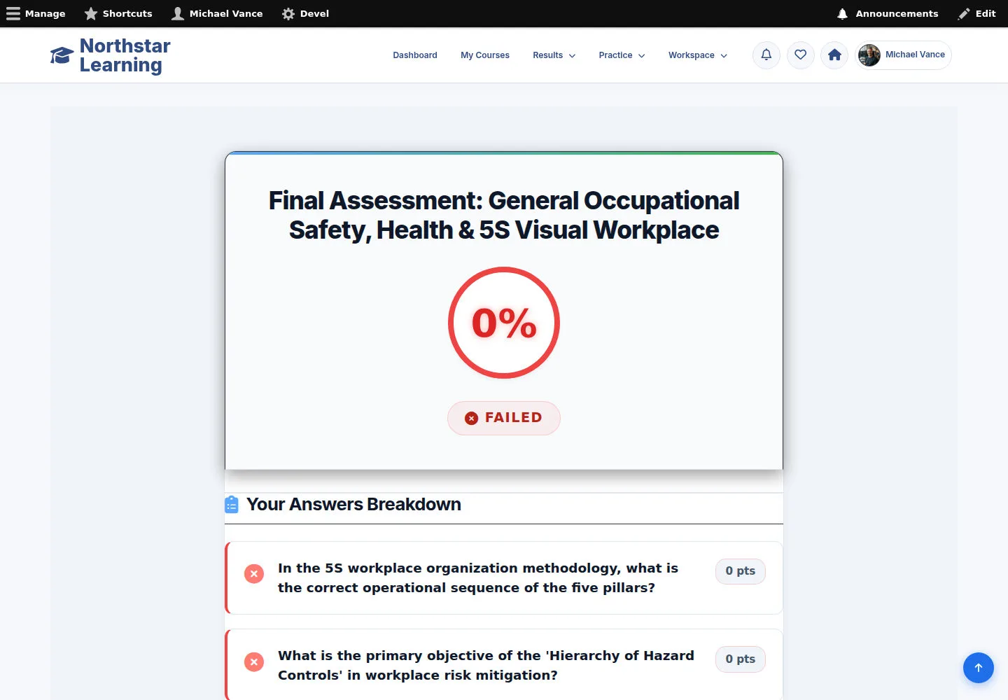
Task: Open Michael Vance profile menu
Action: [x=903, y=55]
